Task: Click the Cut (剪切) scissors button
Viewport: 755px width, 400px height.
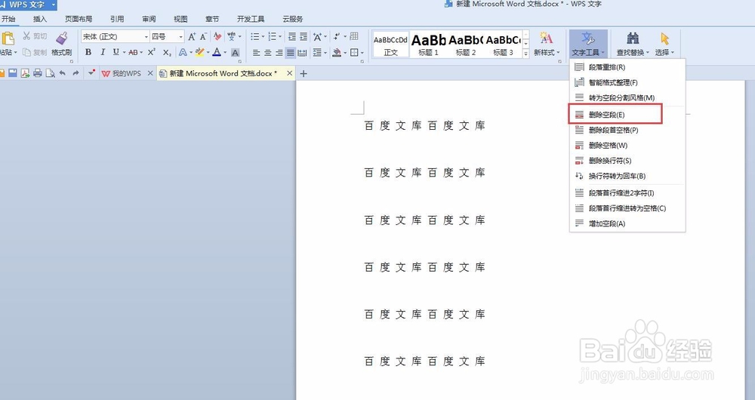Action: [x=35, y=36]
